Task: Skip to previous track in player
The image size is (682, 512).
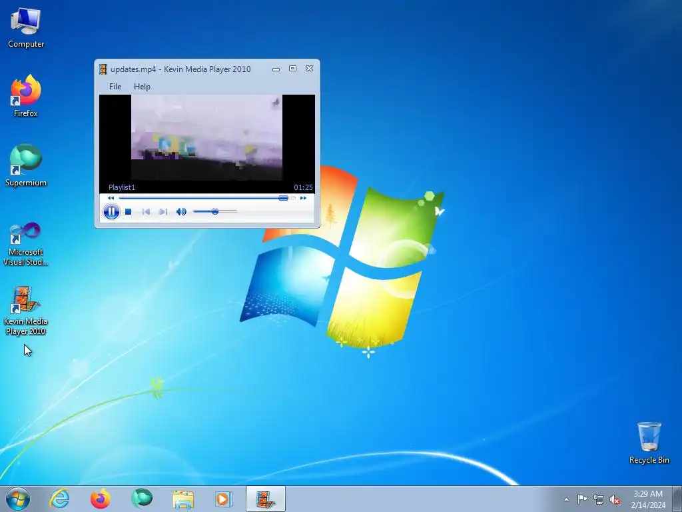Action: (x=146, y=211)
